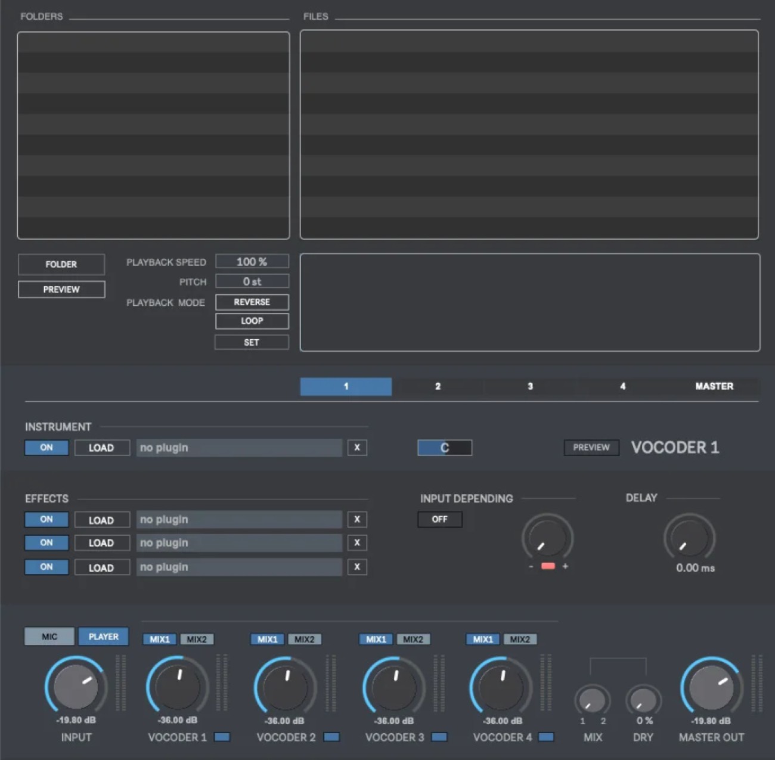Switch to vocoder tab 3
This screenshot has width=775, height=760.
coord(530,386)
